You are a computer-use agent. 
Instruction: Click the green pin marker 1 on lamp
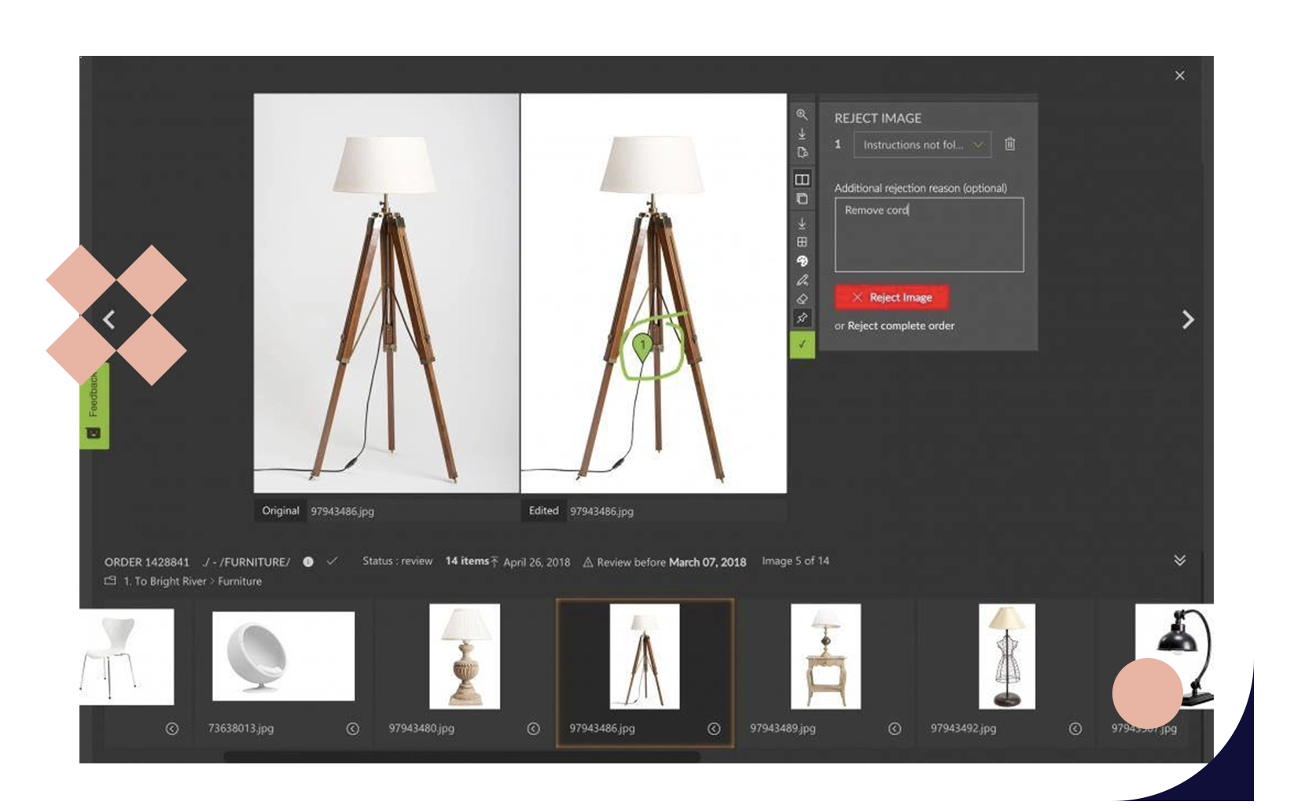(642, 347)
